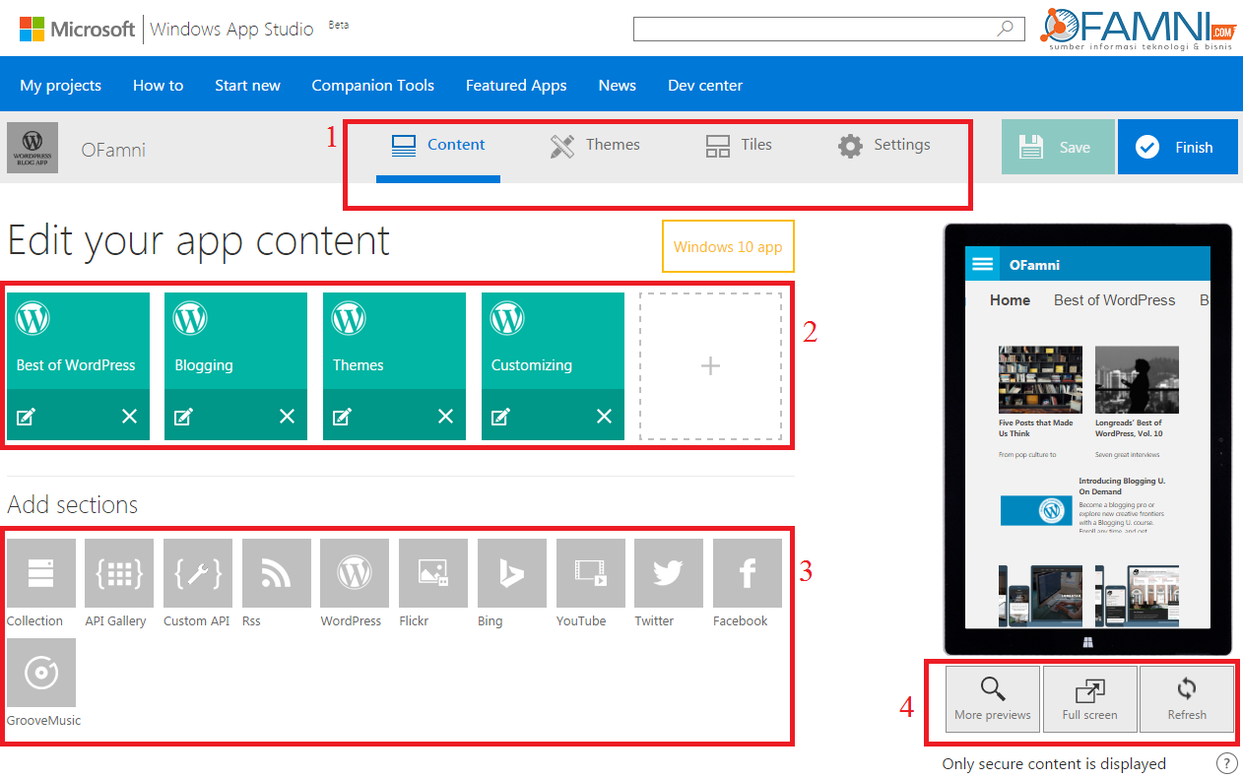The height and width of the screenshot is (779, 1243).
Task: Add a YouTube section
Action: (591, 573)
